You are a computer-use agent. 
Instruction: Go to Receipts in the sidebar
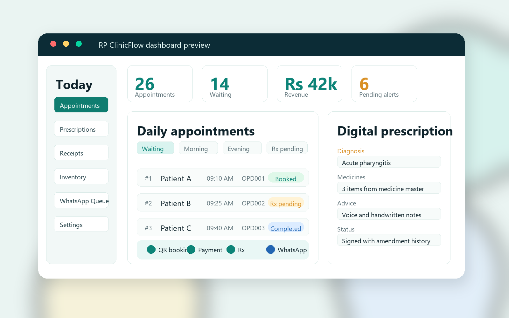click(81, 153)
